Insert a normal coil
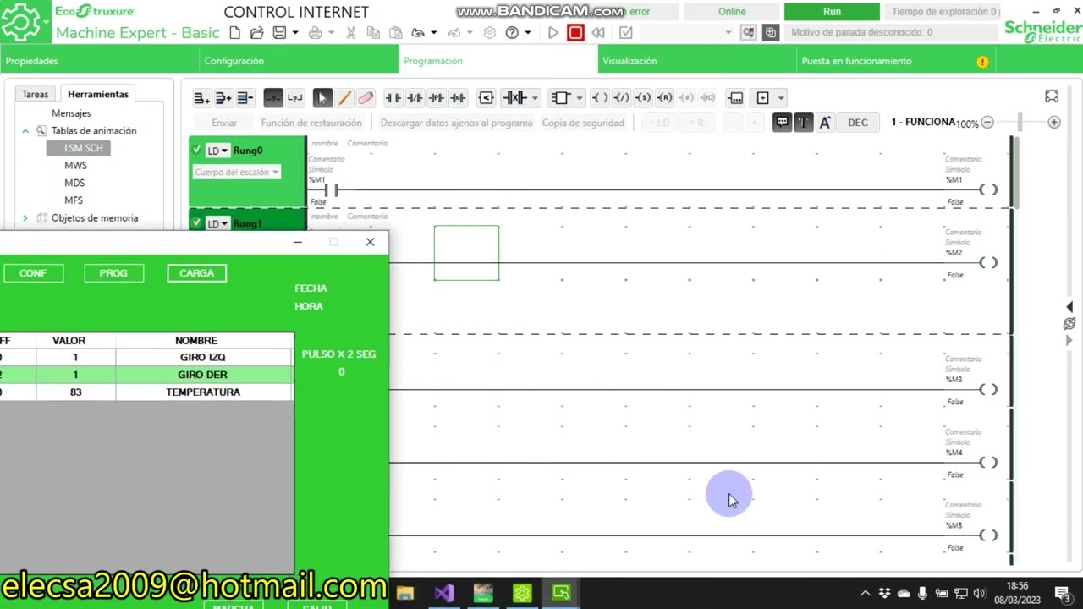Screen dimensions: 1083x609 pos(599,98)
